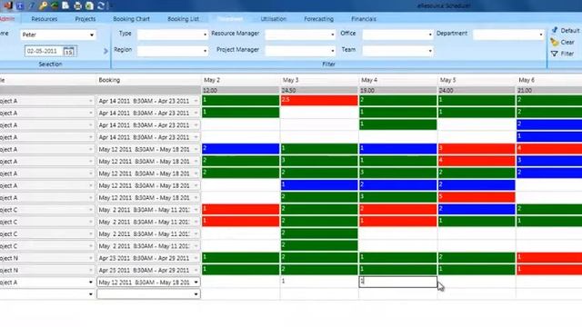Go to the Utilisation tab
Image resolution: width=582 pixels, height=327 pixels.
[x=273, y=19]
